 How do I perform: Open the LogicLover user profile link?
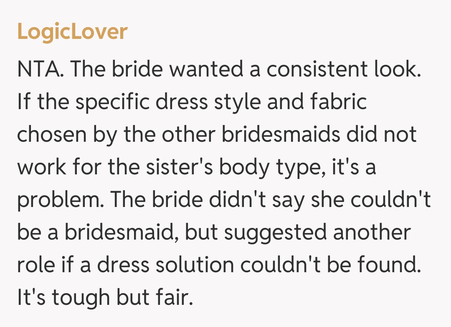[x=72, y=31]
